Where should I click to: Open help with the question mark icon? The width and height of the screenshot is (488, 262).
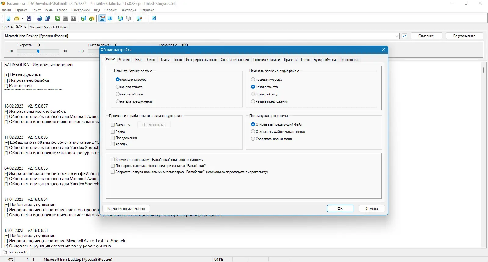pos(154,18)
